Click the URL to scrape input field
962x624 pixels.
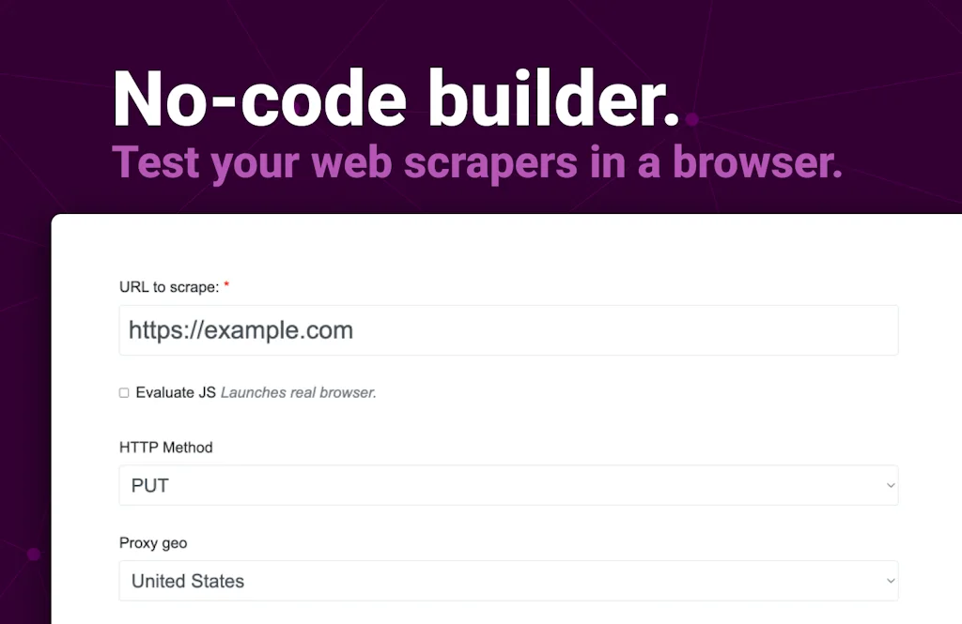pyautogui.click(x=507, y=330)
